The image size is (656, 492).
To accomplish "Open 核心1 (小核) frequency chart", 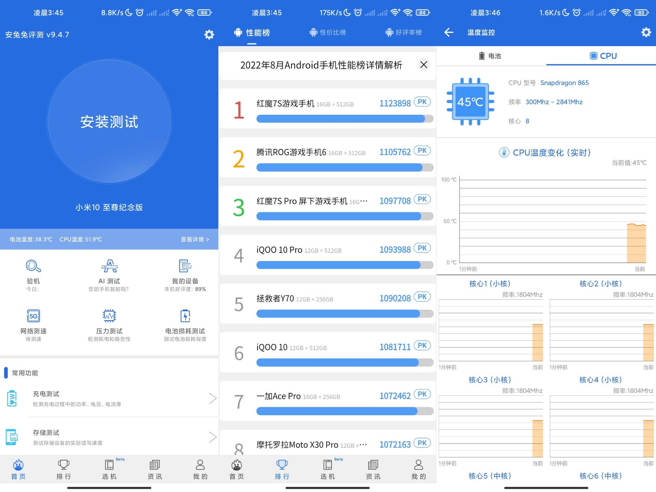I will 491,330.
